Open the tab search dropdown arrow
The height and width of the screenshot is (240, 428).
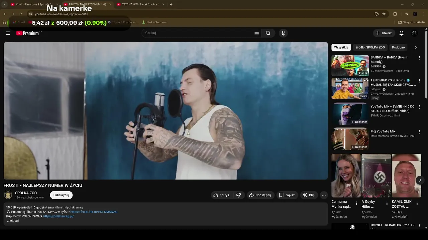(4, 4)
